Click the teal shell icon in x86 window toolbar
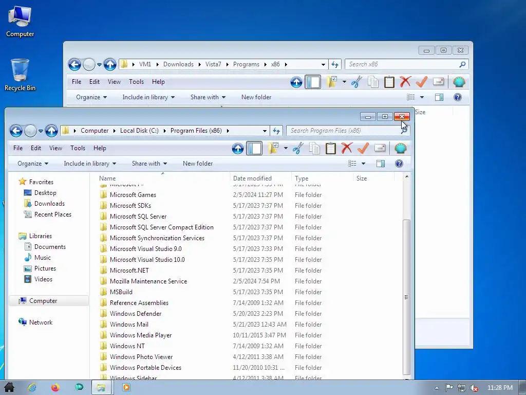Image resolution: width=526 pixels, height=395 pixels. click(x=459, y=82)
